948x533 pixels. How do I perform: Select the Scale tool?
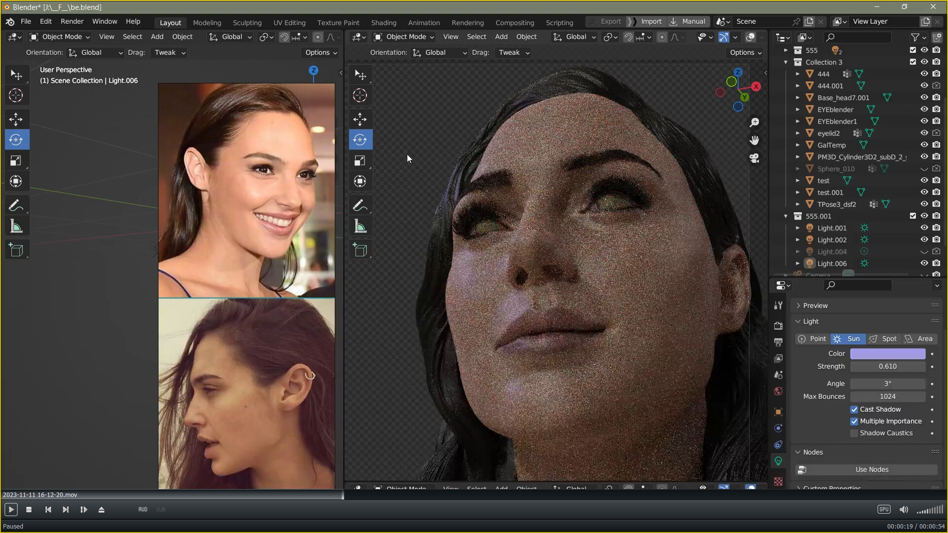(16, 160)
